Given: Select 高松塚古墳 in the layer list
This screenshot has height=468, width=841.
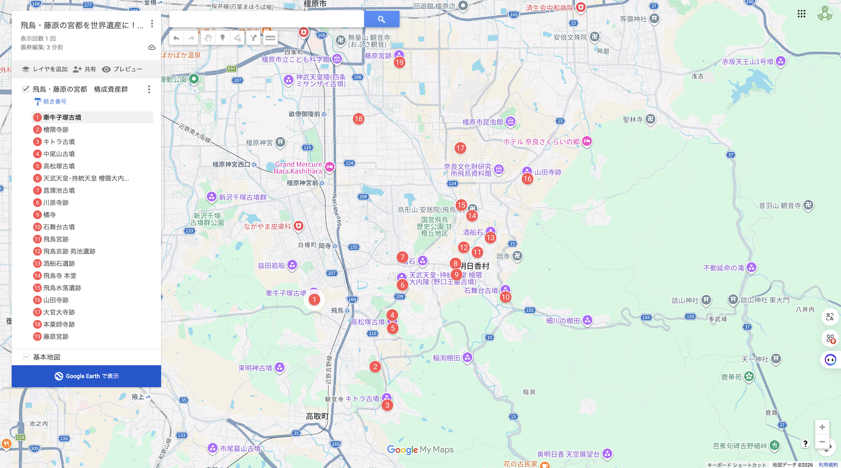Looking at the screenshot, I should [92, 166].
